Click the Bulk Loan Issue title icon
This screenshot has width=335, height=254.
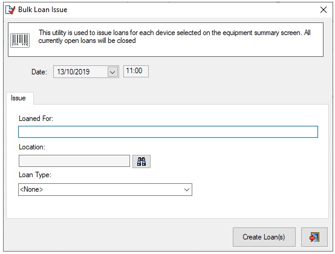10,10
